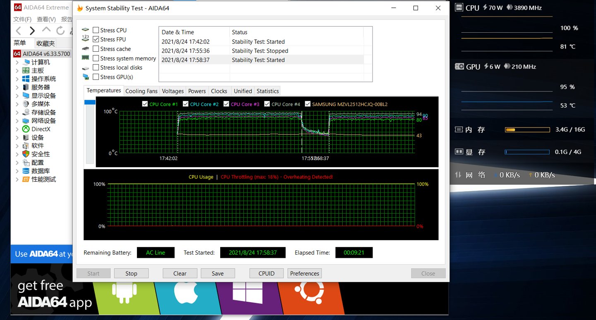
Task: Click the Save button
Action: point(218,273)
